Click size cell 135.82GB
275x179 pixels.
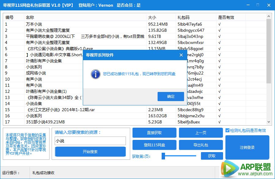pyautogui.click(x=157, y=30)
